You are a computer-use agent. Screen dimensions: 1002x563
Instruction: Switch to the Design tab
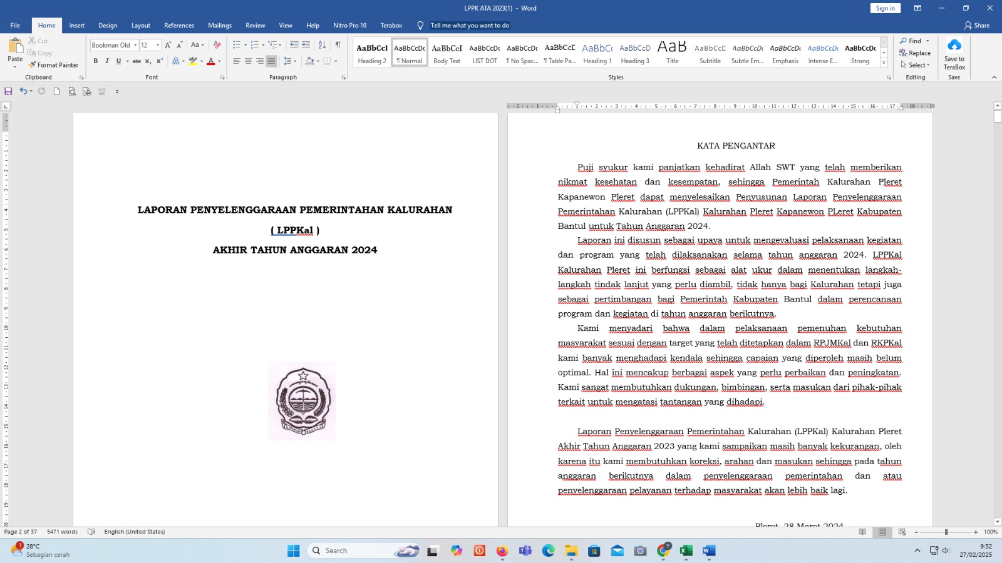(108, 26)
